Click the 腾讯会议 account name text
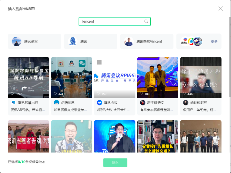This screenshot has height=173, width=231. point(111,103)
